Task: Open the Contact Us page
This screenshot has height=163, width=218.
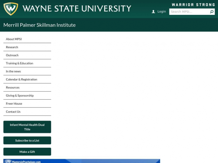Action: (27, 112)
